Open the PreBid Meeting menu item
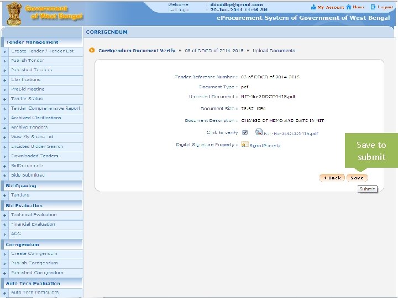This screenshot has height=298, width=398. click(28, 89)
